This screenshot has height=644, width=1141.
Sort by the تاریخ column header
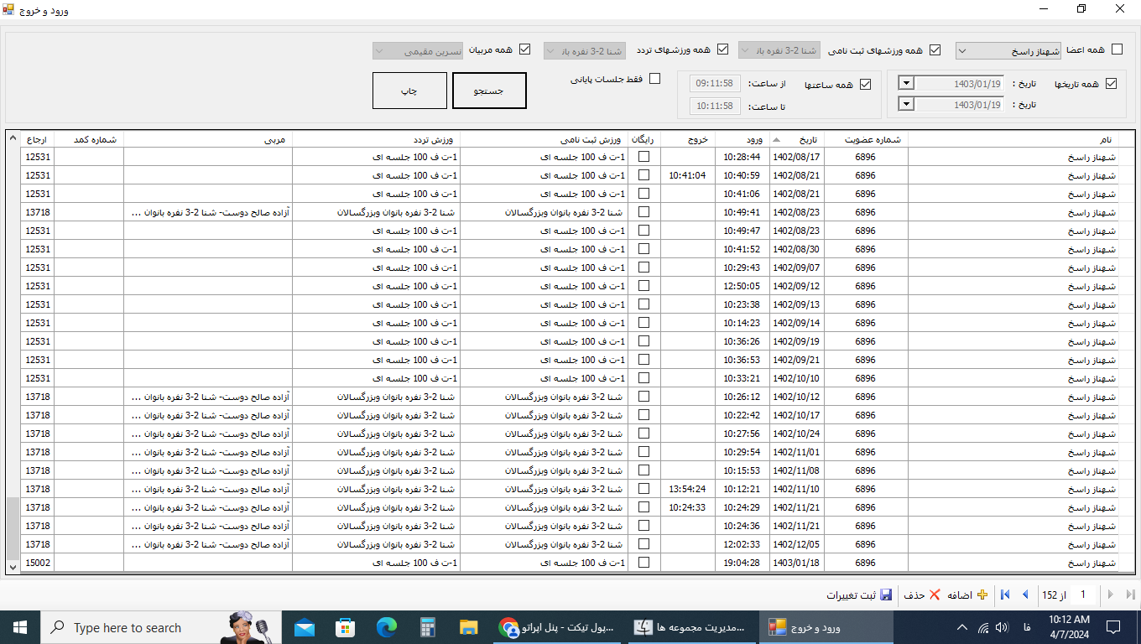[797, 139]
